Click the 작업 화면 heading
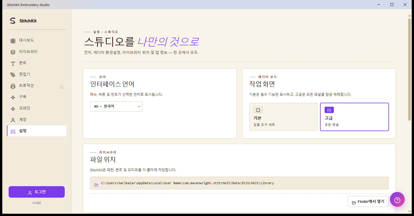Image resolution: width=414 pixels, height=216 pixels. [x=262, y=84]
